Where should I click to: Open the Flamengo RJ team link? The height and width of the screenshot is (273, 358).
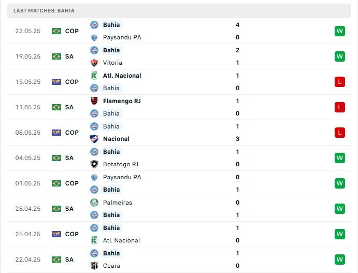coord(122,101)
